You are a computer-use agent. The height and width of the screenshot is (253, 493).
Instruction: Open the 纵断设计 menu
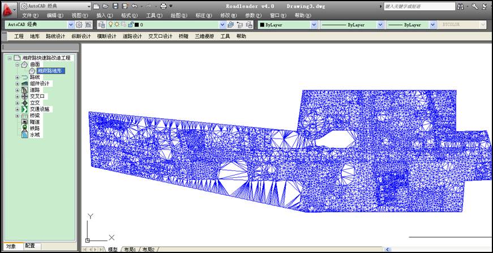(x=81, y=36)
